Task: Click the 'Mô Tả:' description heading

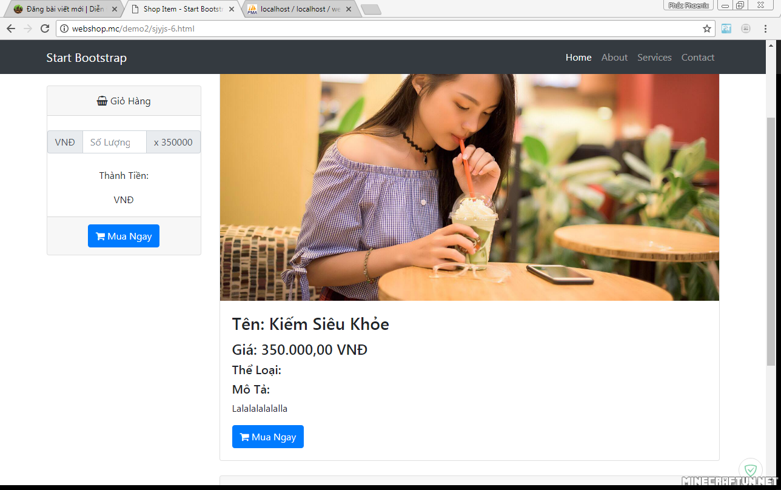Action: pyautogui.click(x=251, y=389)
